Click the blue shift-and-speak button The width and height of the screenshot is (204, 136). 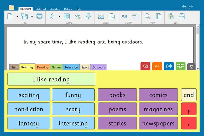169,66
